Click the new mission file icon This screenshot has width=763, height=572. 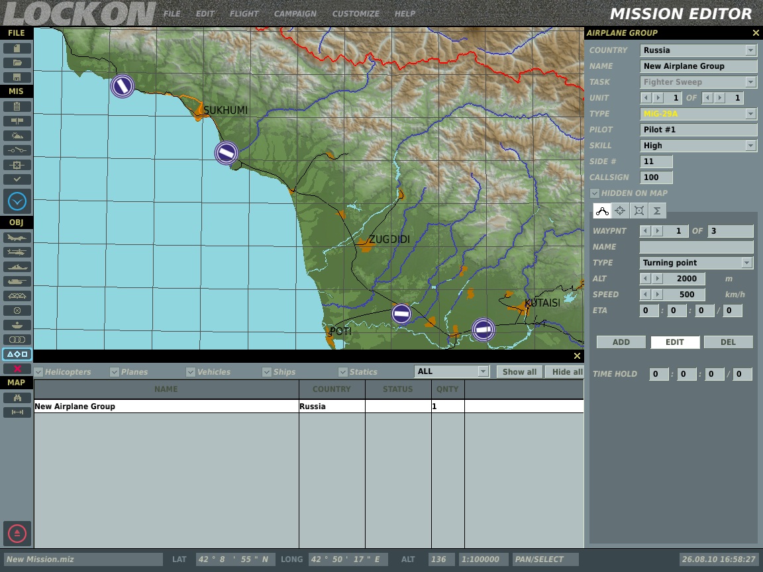17,48
